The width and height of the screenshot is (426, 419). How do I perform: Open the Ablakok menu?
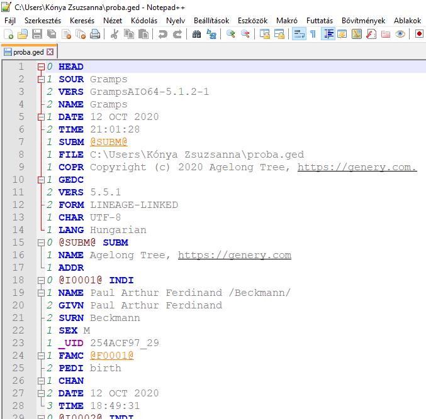pos(408,21)
